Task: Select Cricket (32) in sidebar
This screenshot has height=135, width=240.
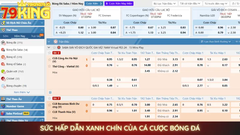Action: coord(22,79)
